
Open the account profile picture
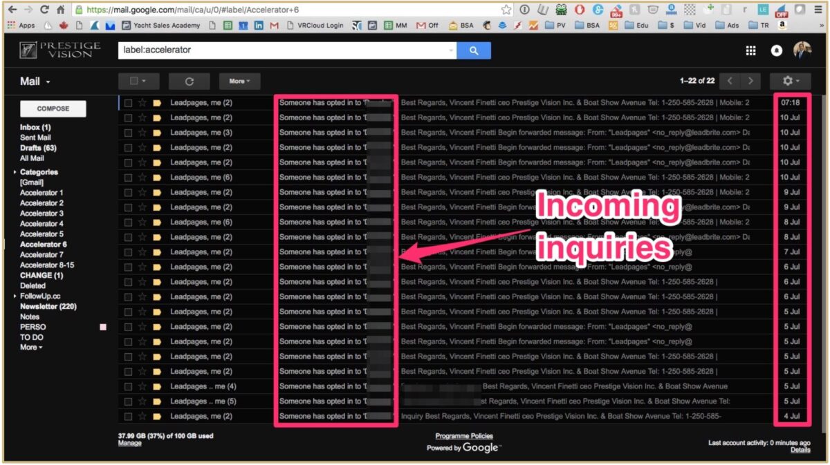[802, 50]
